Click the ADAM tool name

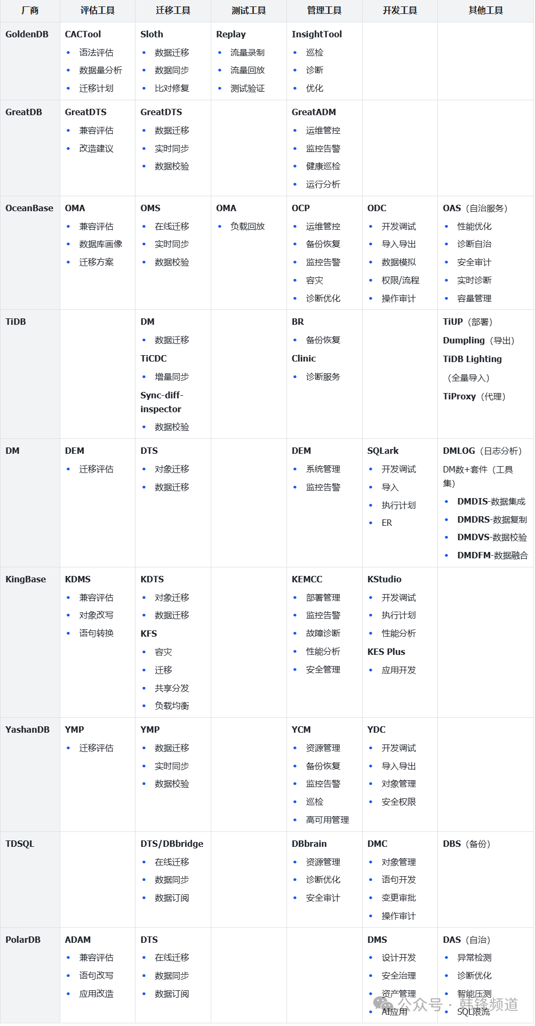(x=78, y=940)
